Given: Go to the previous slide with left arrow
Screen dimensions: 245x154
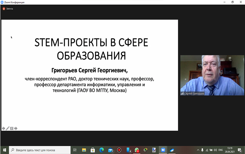Looking at the screenshot, I should pos(4,128).
